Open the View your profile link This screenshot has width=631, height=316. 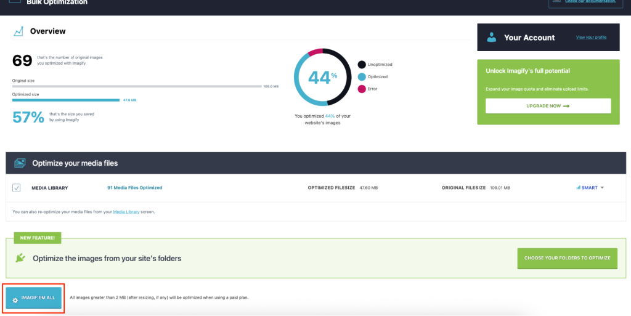[x=591, y=38]
